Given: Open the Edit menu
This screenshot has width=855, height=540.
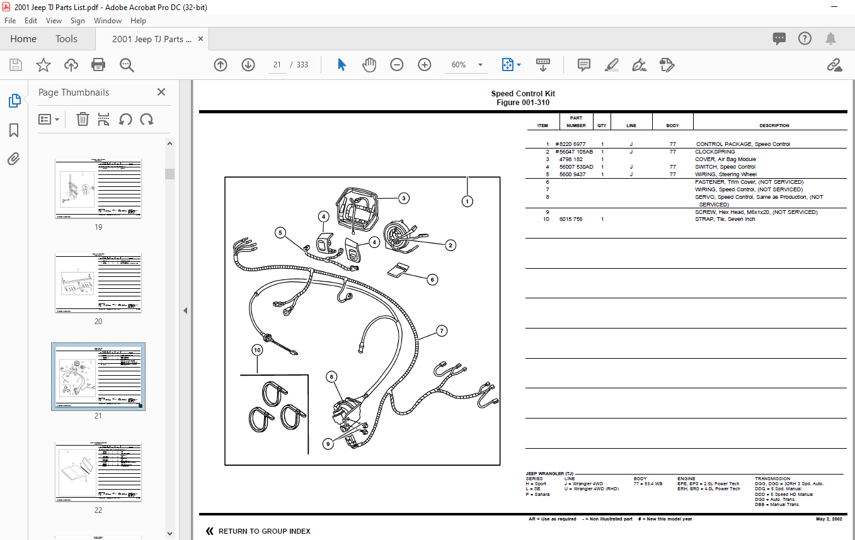Looking at the screenshot, I should point(31,21).
